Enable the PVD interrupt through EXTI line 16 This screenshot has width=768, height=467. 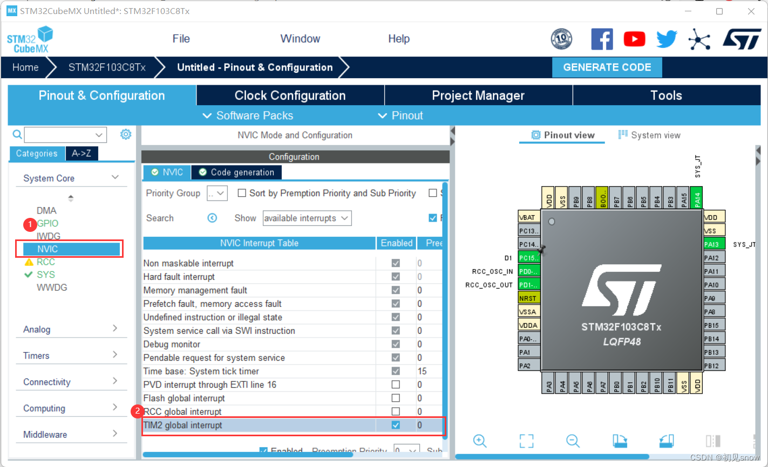coord(396,384)
